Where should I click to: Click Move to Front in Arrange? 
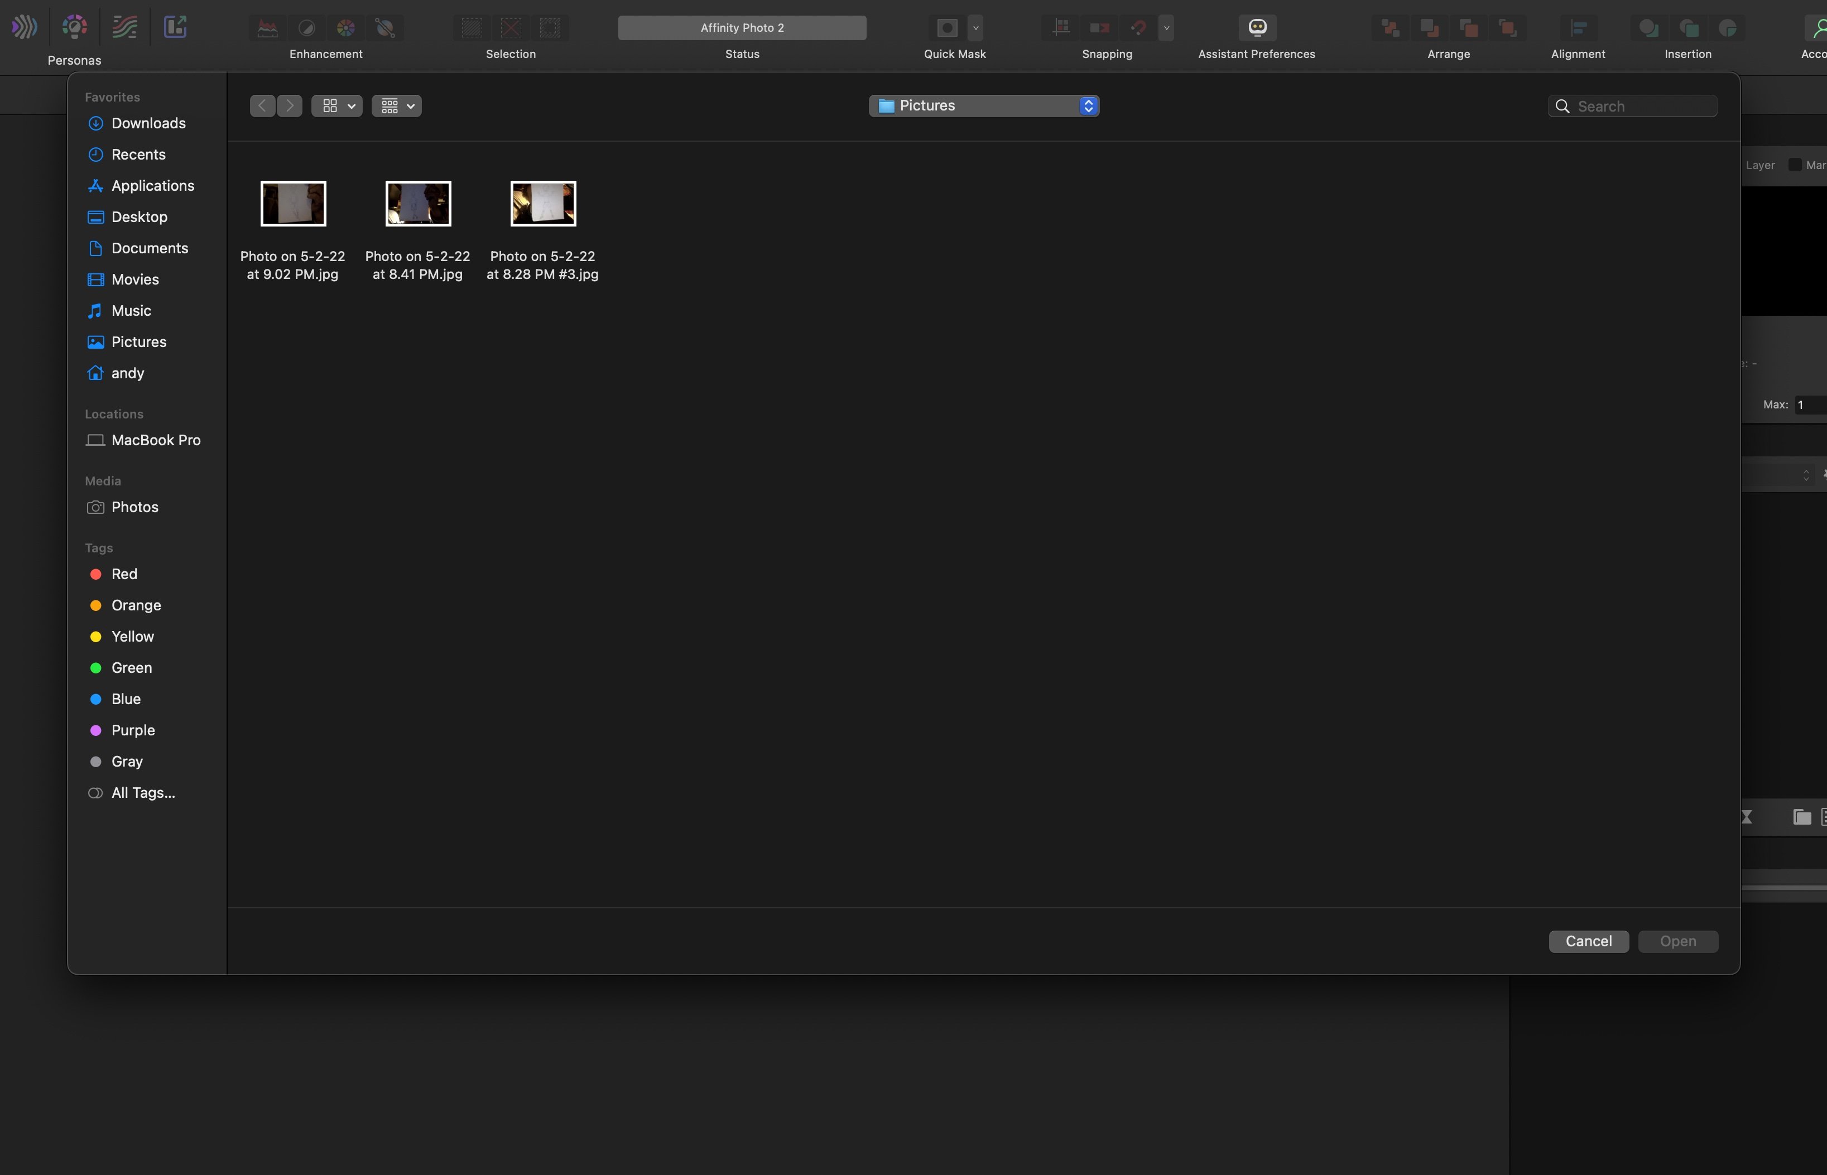(x=1507, y=28)
